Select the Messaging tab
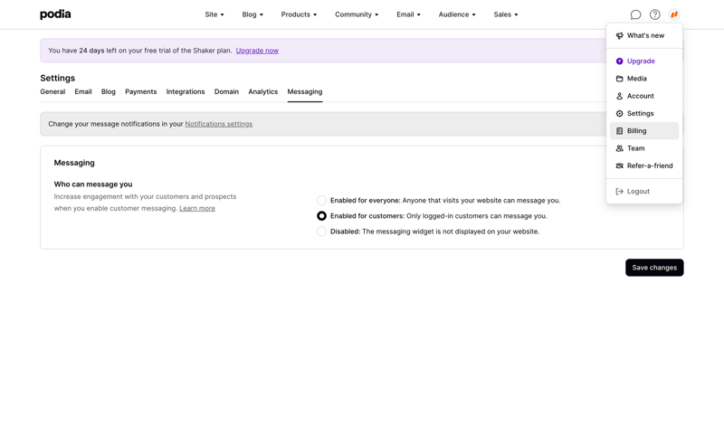Viewport: 724px width, 425px height. [x=305, y=92]
